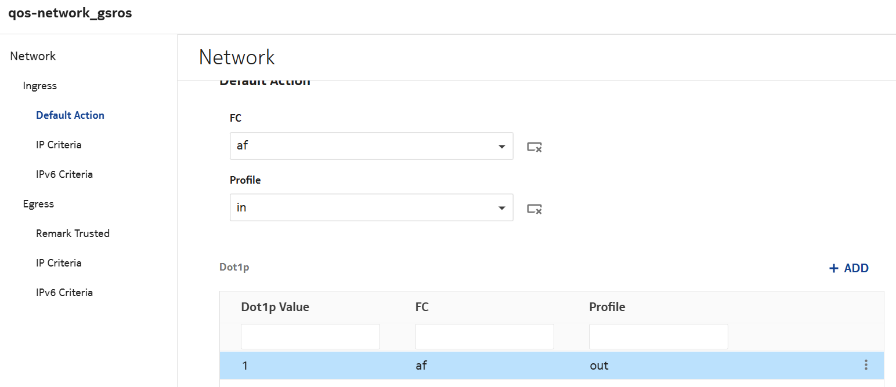Click the Profile column filter field
This screenshot has height=387, width=896.
659,337
